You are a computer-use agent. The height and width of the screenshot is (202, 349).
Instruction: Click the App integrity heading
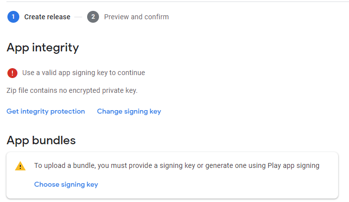pos(43,48)
